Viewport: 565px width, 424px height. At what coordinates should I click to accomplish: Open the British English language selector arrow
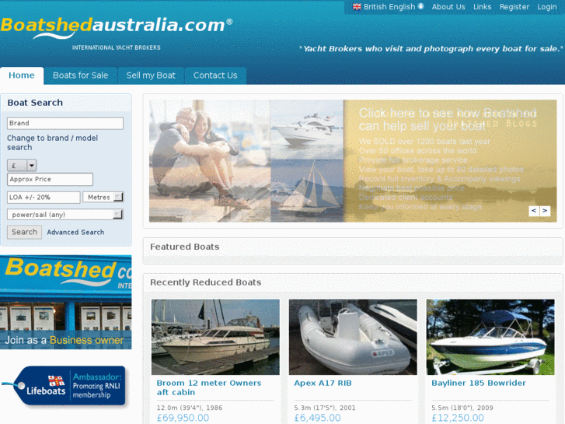click(x=420, y=6)
